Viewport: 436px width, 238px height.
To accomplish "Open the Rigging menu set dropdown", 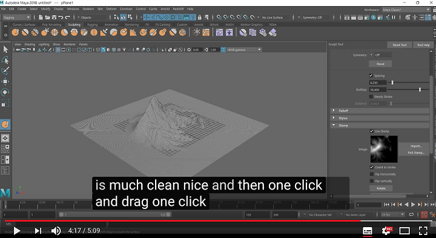I will pos(17,17).
